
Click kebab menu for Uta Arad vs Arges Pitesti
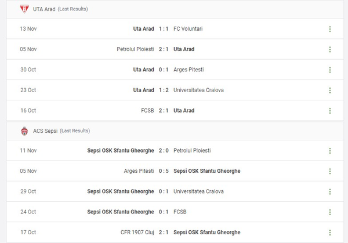click(329, 70)
